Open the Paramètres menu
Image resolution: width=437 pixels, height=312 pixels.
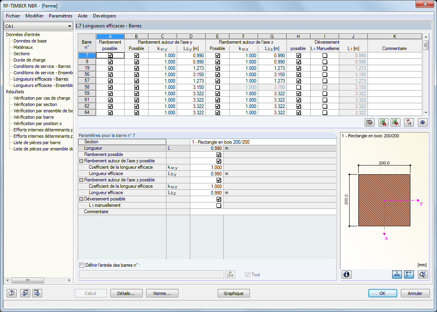pos(60,16)
